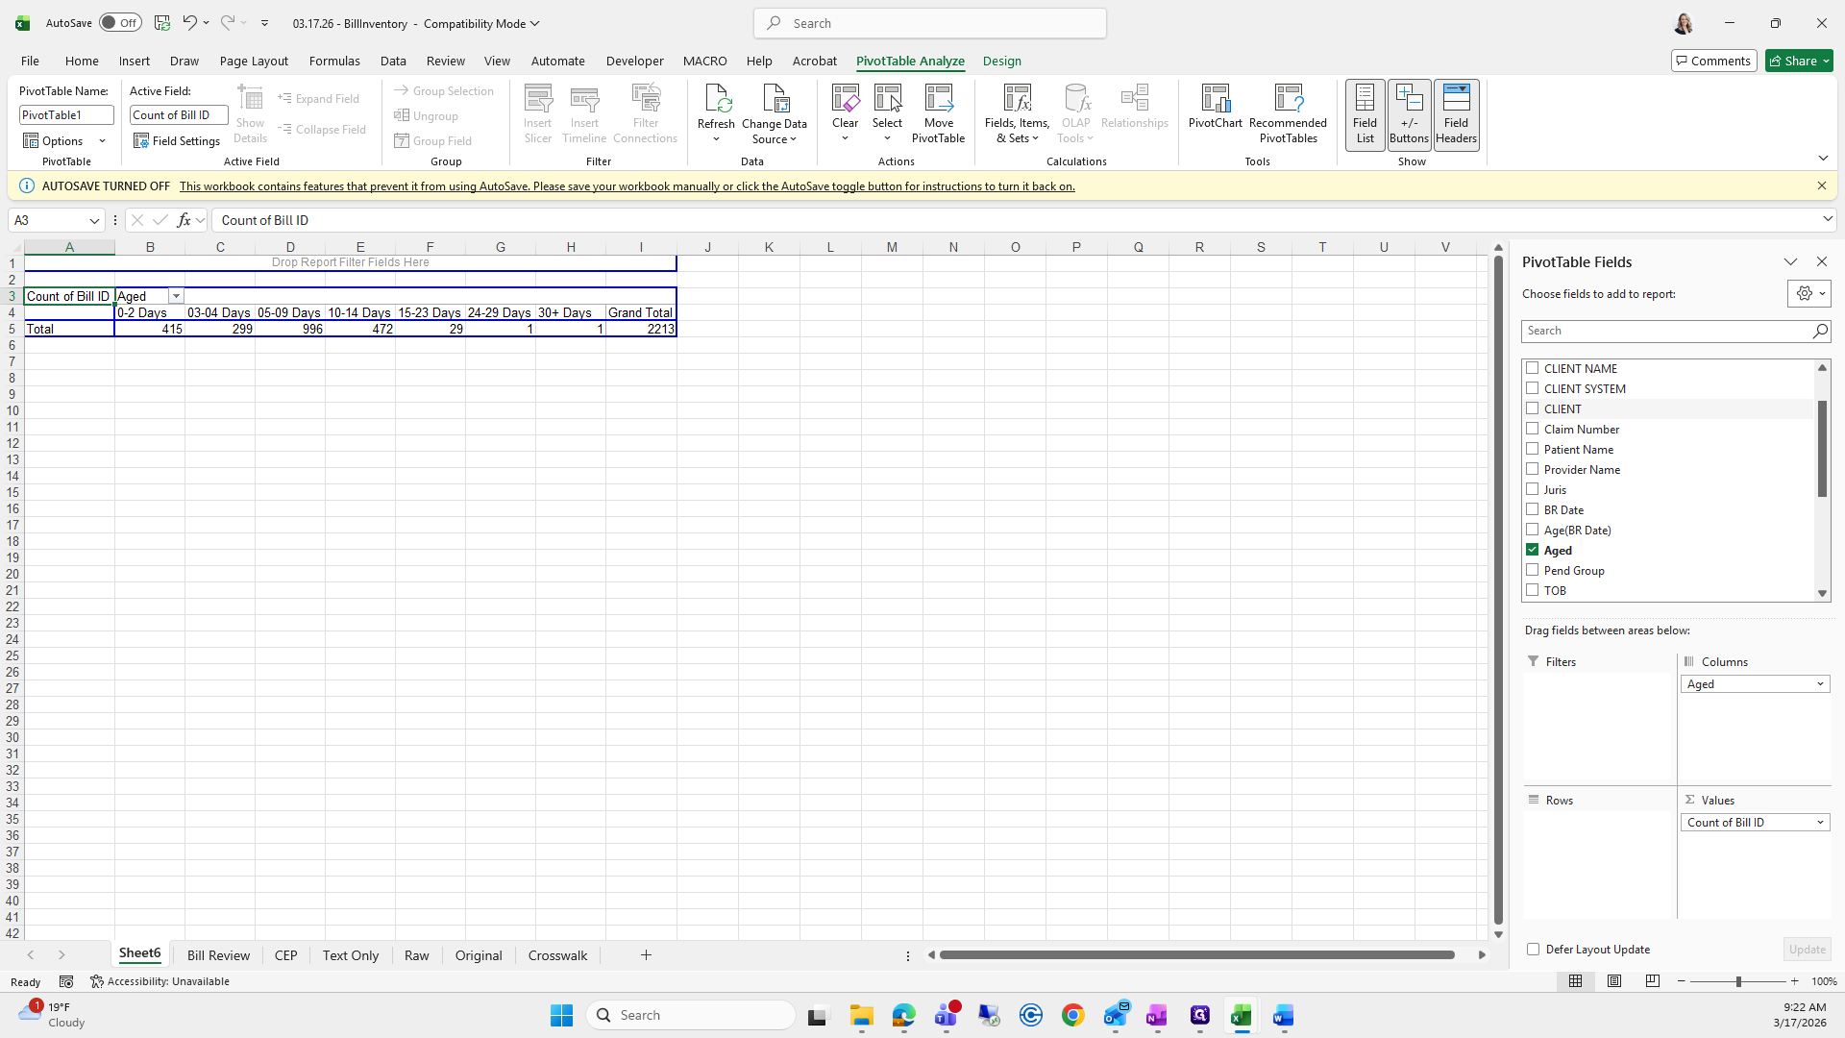Viewport: 1845px width, 1038px height.
Task: Open the Name Box dropdown
Action: [94, 221]
